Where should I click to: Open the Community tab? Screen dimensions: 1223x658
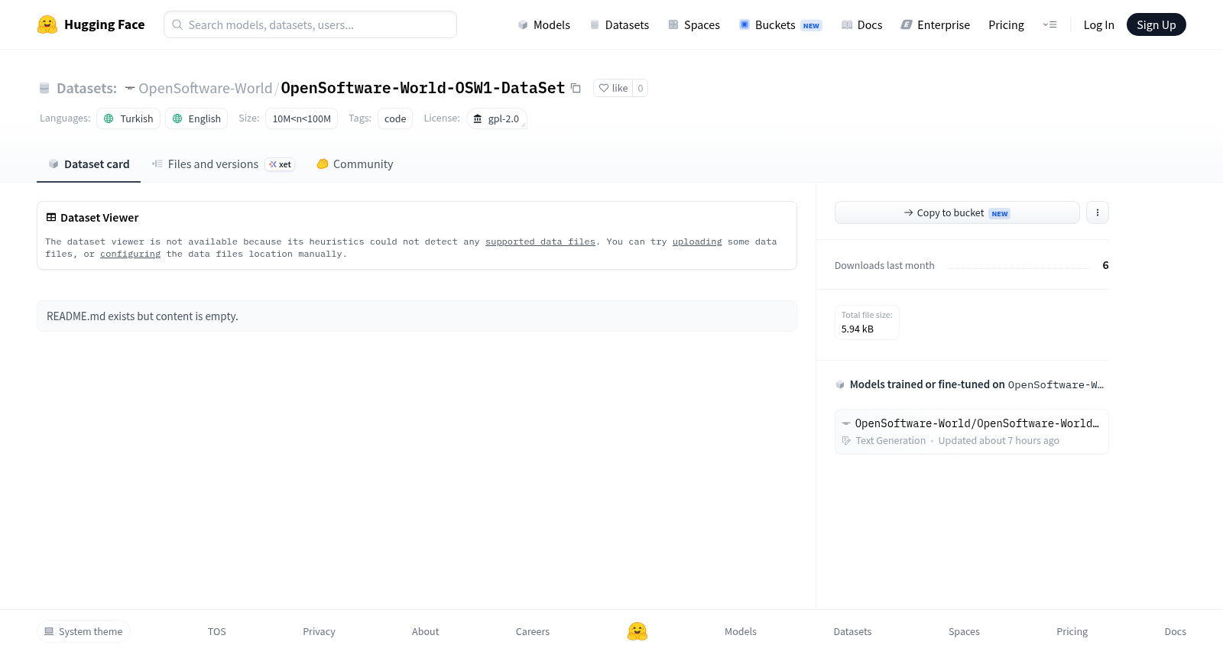tap(355, 164)
